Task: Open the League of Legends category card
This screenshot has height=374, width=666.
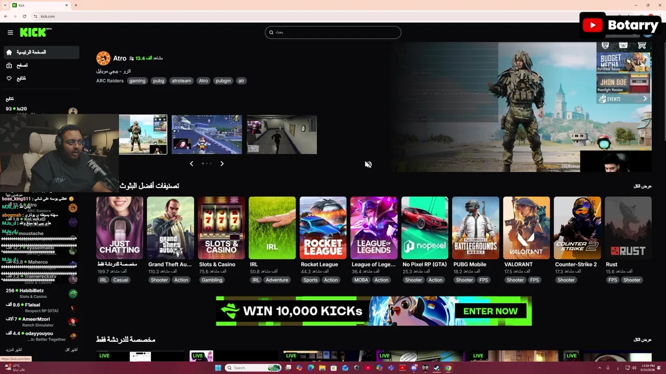Action: point(374,228)
